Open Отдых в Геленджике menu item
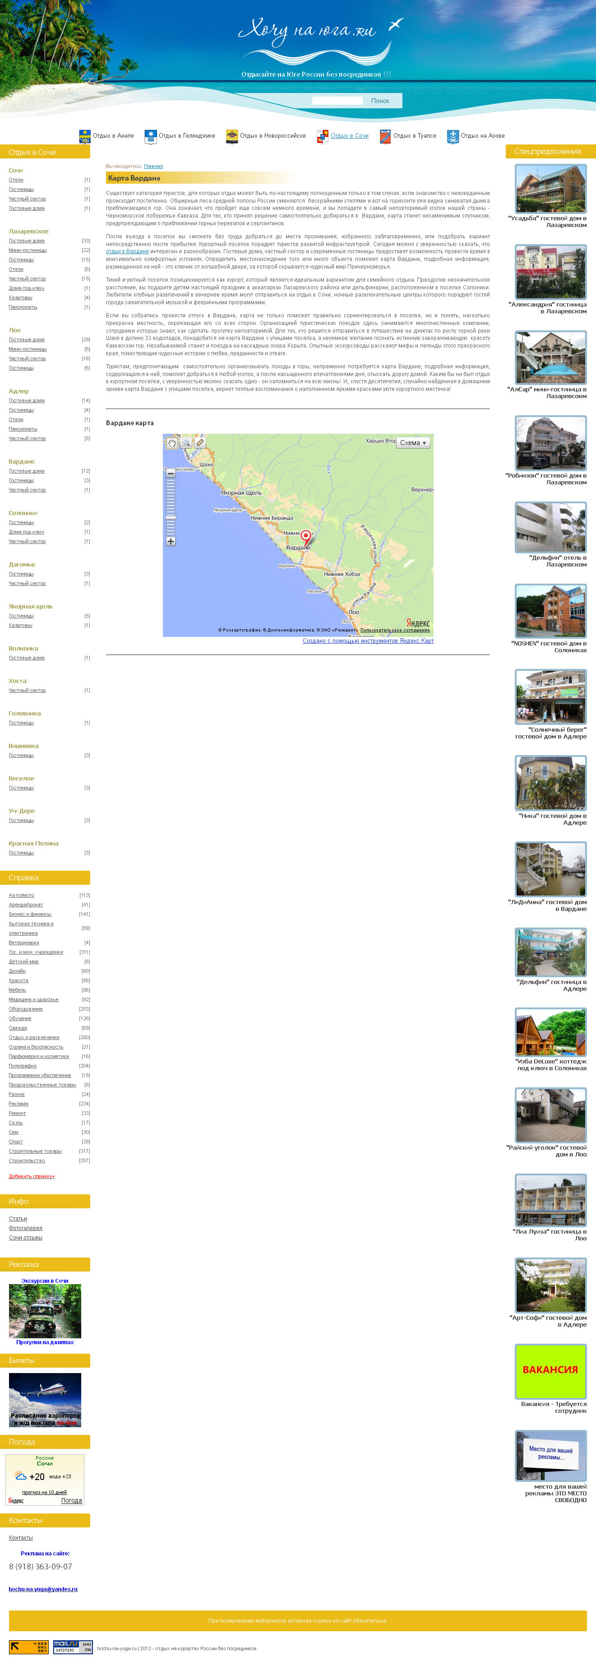 [x=187, y=136]
